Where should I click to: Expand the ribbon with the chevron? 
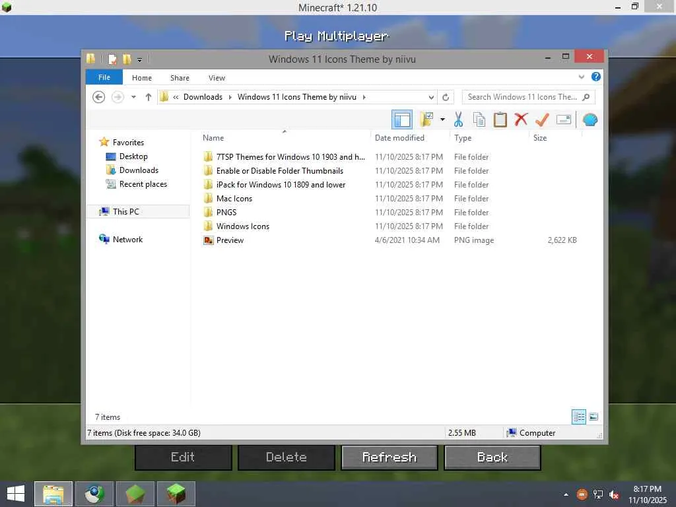[x=581, y=77]
